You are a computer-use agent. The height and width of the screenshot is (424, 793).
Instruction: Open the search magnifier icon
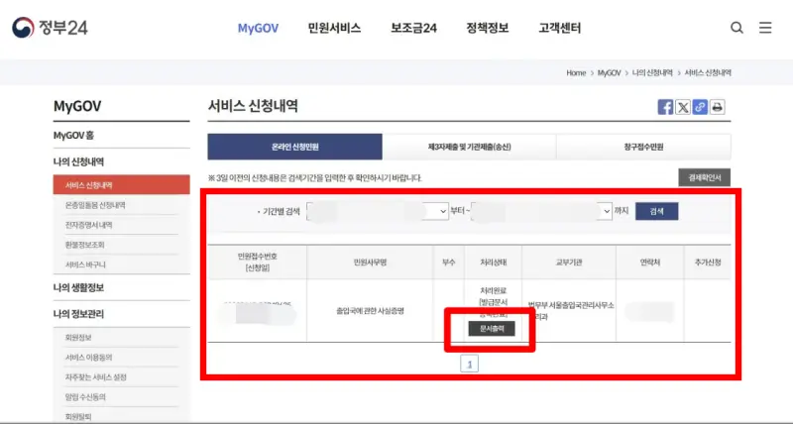click(736, 28)
